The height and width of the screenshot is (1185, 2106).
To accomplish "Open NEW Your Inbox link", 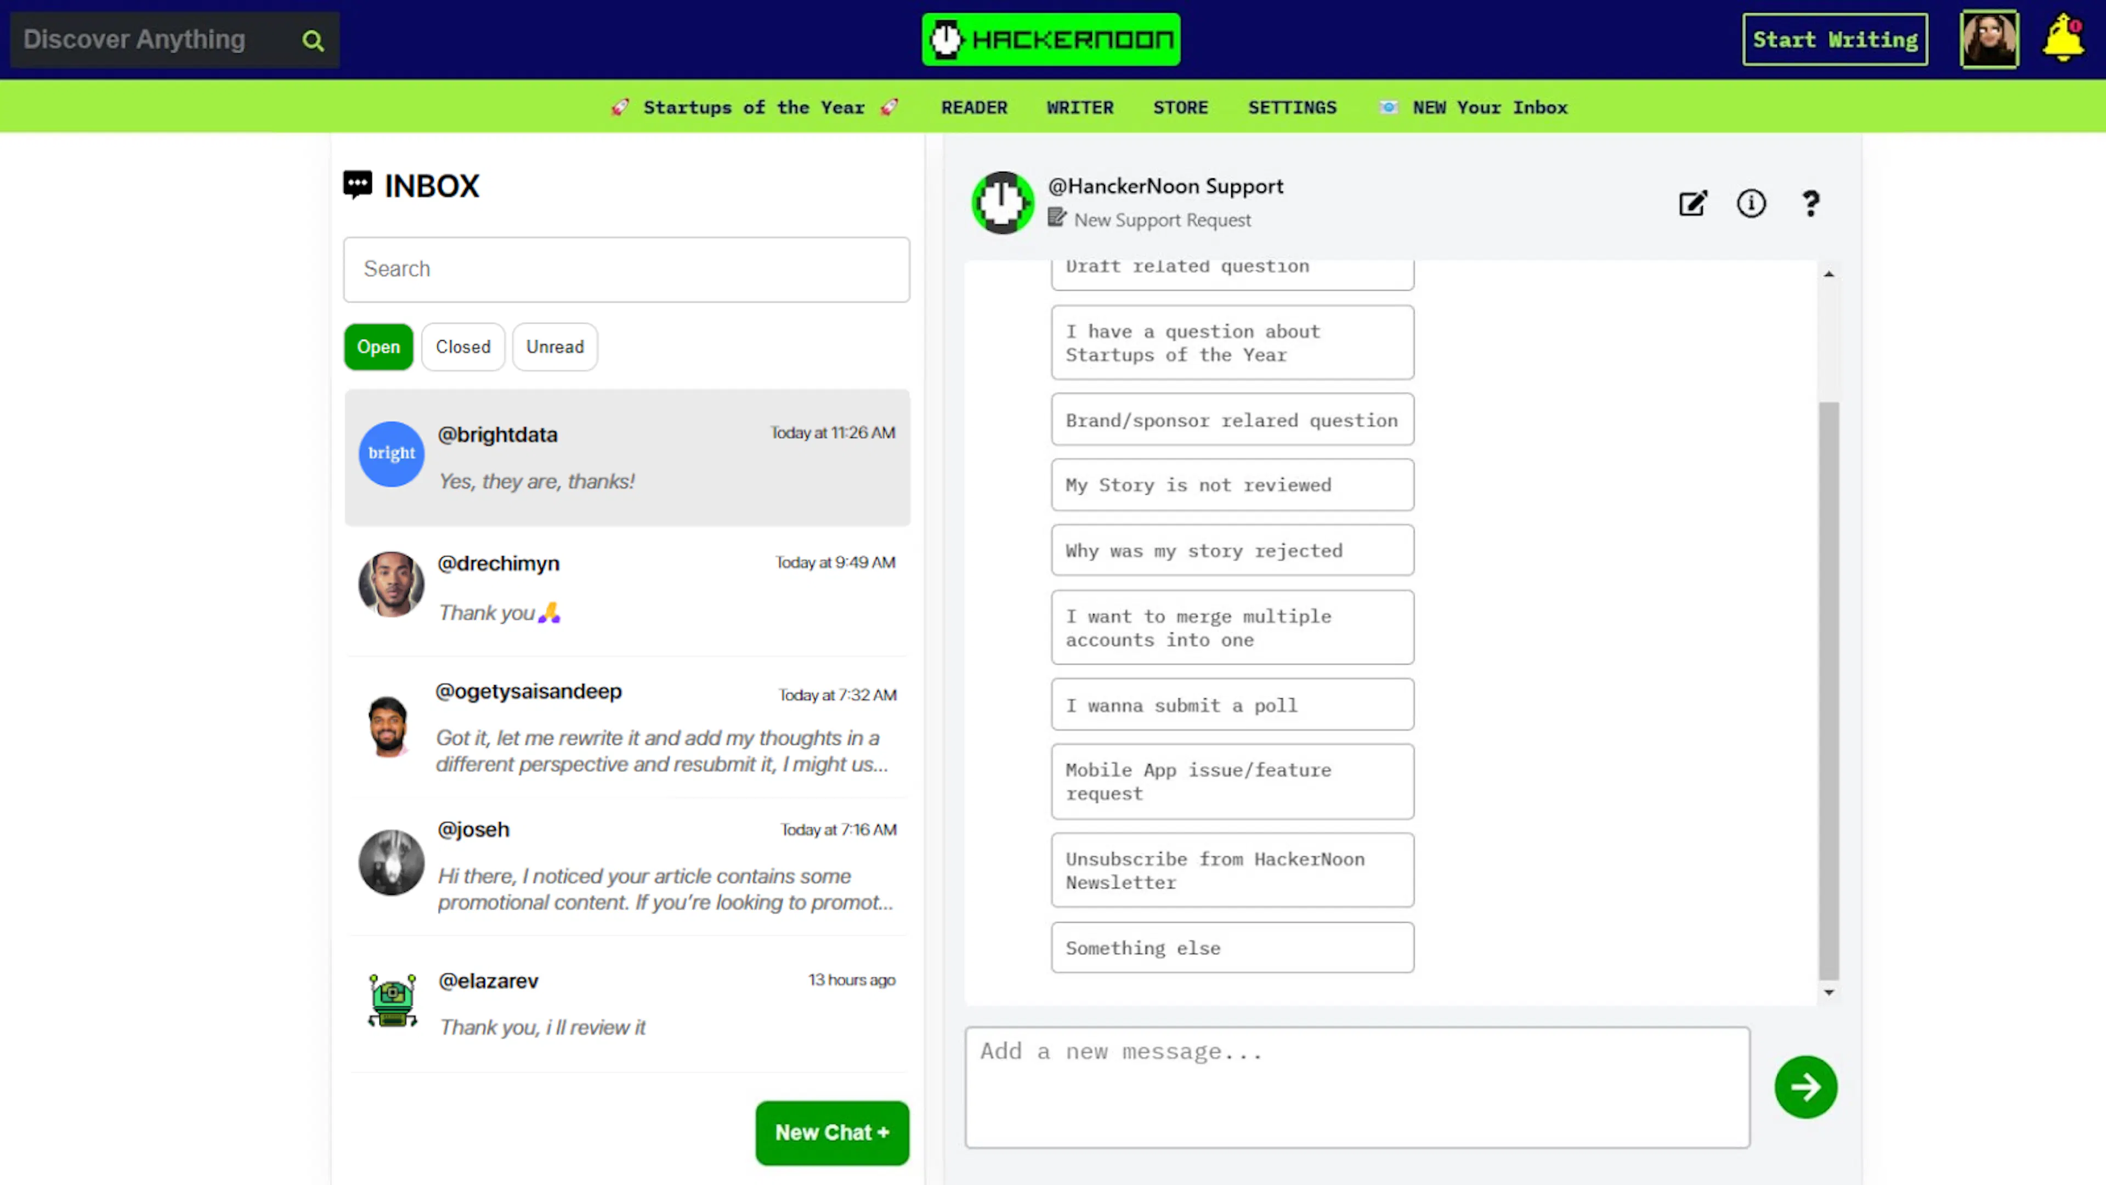I will (1473, 107).
